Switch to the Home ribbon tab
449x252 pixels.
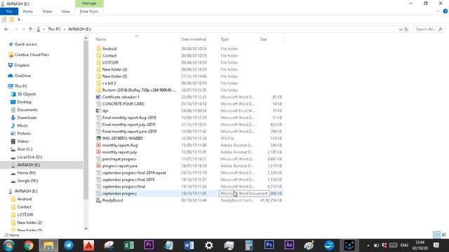point(28,11)
